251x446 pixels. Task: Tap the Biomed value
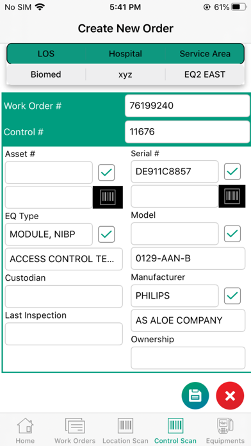click(x=46, y=74)
